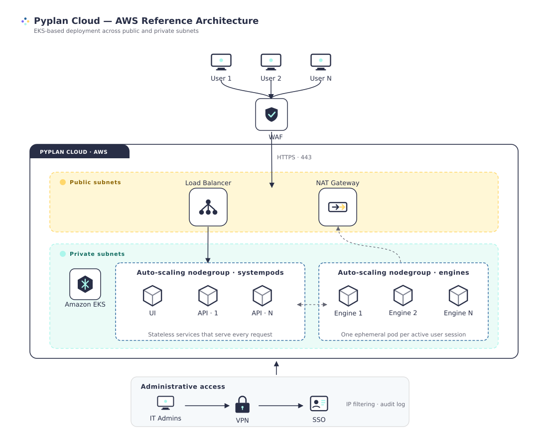This screenshot has width=548, height=438.
Task: Click 'Stateless services that serve every request' text
Action: [210, 334]
